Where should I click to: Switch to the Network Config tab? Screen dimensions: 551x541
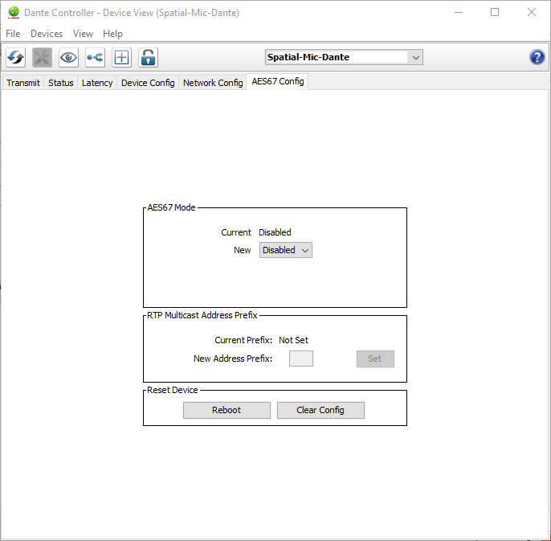click(x=213, y=83)
